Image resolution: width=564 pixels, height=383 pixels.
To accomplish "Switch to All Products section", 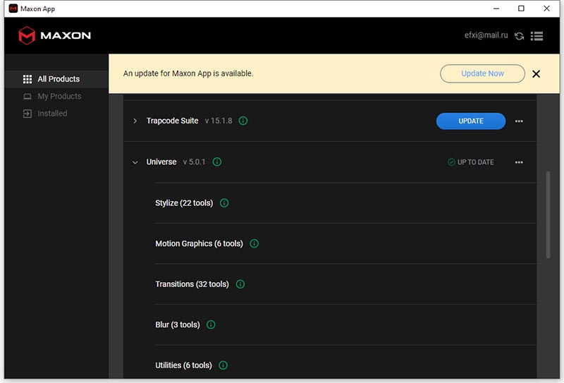I will click(x=56, y=79).
